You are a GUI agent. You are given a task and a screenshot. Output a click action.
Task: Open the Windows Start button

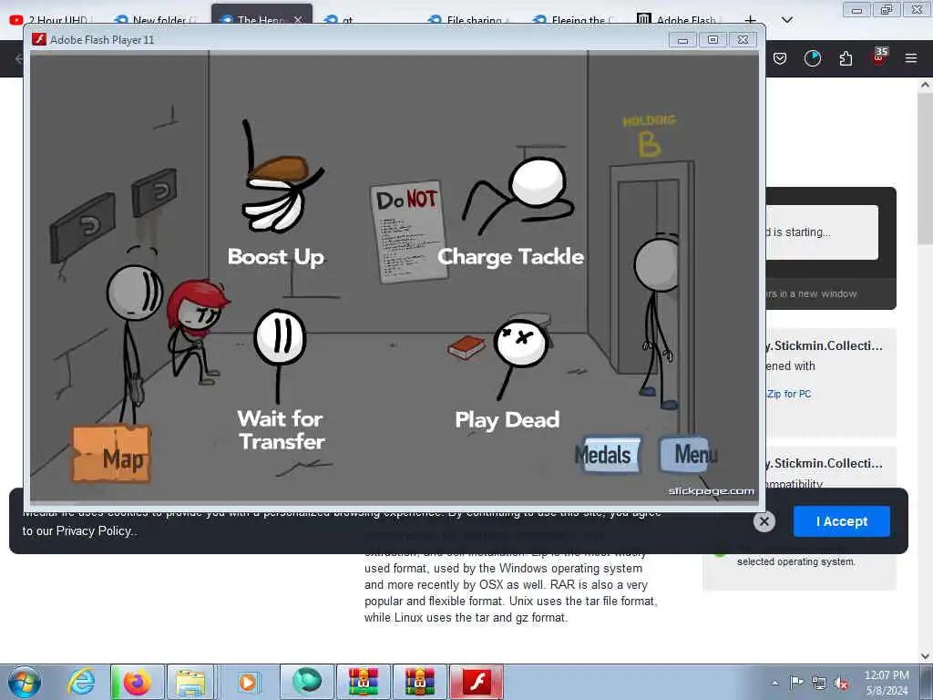pos(25,682)
